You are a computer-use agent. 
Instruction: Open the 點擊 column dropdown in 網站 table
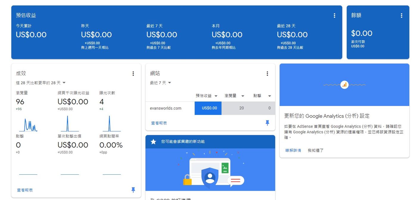coord(270,96)
